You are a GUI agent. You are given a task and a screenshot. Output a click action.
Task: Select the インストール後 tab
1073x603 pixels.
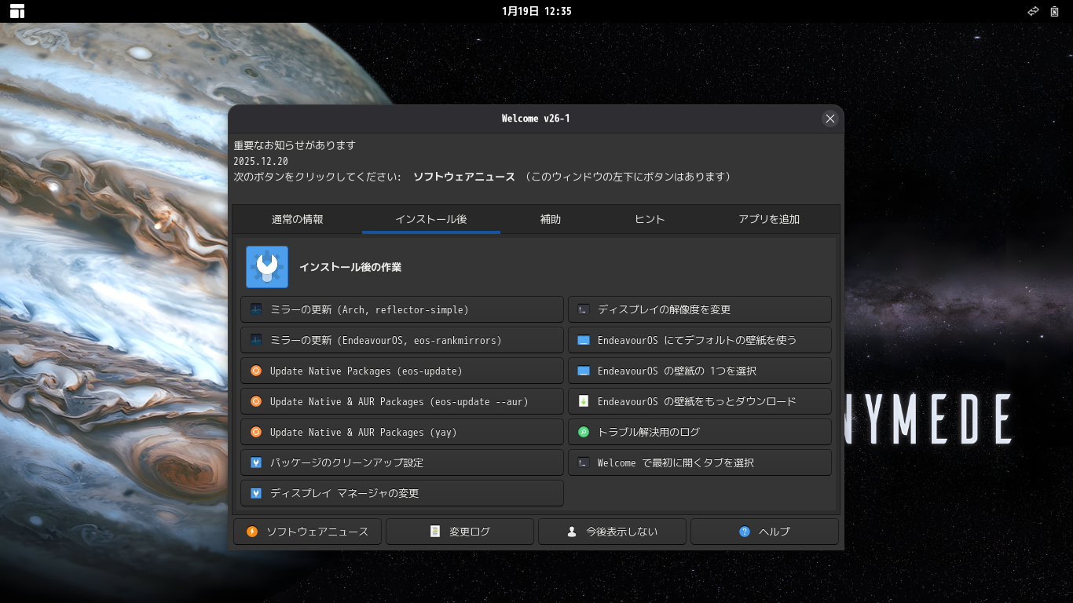coord(431,219)
